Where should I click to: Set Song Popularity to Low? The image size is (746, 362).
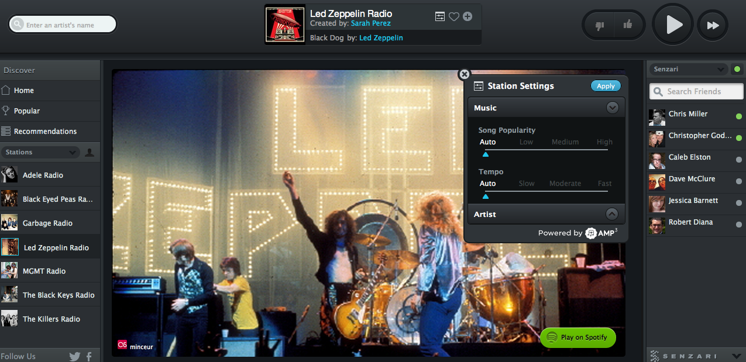(x=527, y=142)
